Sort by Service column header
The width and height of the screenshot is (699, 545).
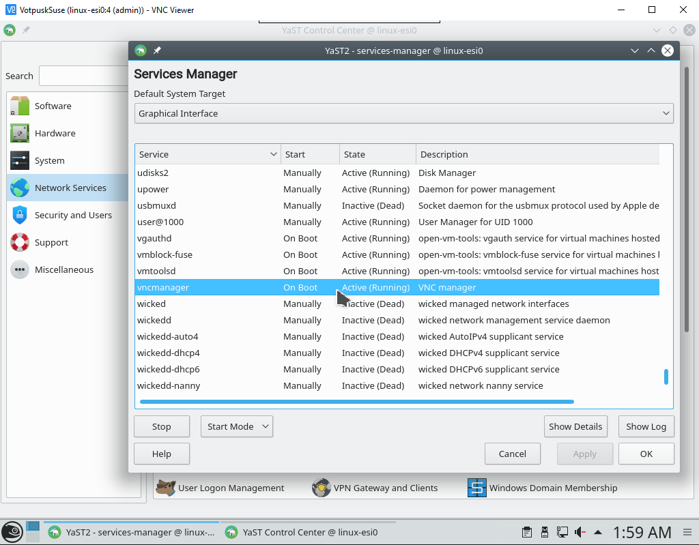(x=208, y=155)
